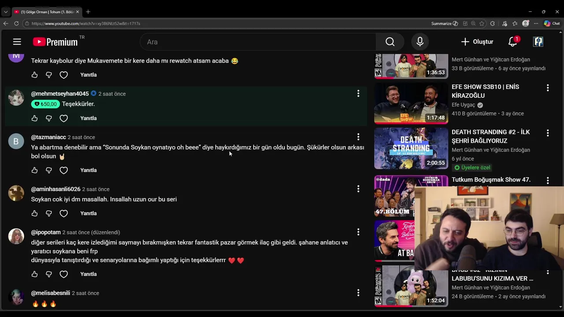Reply to @ipopotam's comment
The height and width of the screenshot is (317, 564).
[x=89, y=274]
